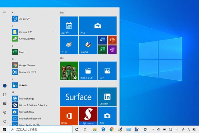Viewport: 199px width, 133px height.
Task: Open TeraPad from the taskbar
Action: click(x=120, y=130)
